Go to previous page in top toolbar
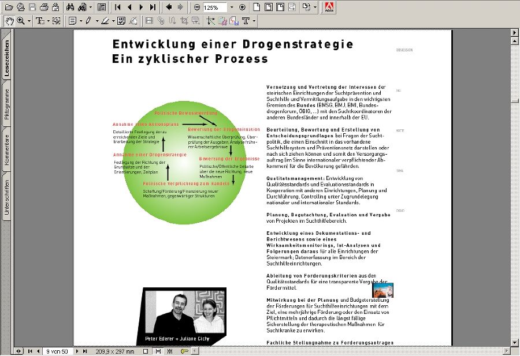 (x=129, y=8)
